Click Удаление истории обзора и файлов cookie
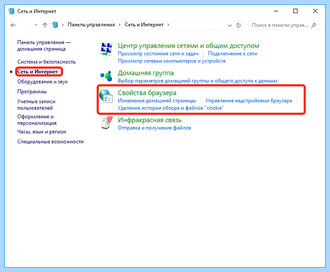330x272 pixels. point(170,108)
